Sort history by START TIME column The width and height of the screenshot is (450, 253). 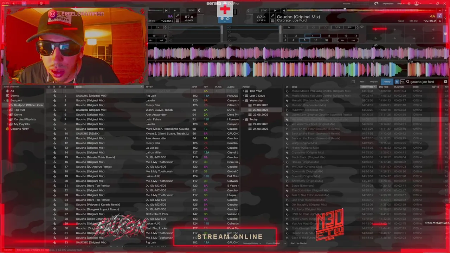point(368,87)
